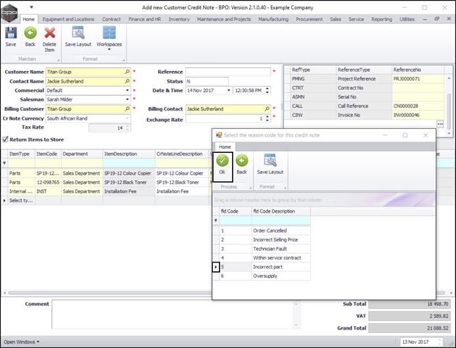This screenshot has height=348, width=456.
Task: Expand the Maintain group launcher
Action: pyautogui.click(x=58, y=60)
